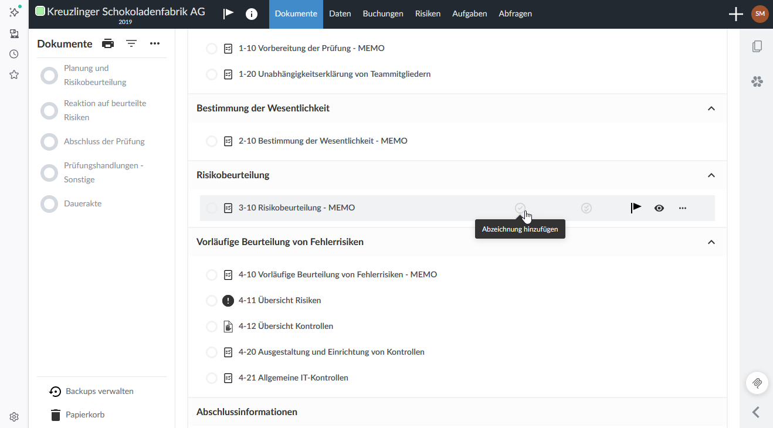The height and width of the screenshot is (428, 773).
Task: Open the favorites star icon in left rail
Action: click(x=14, y=74)
